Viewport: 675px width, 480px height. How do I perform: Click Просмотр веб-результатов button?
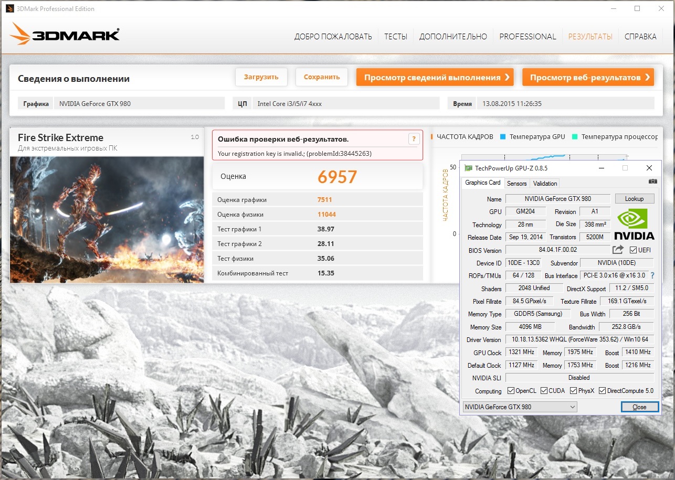coord(588,77)
